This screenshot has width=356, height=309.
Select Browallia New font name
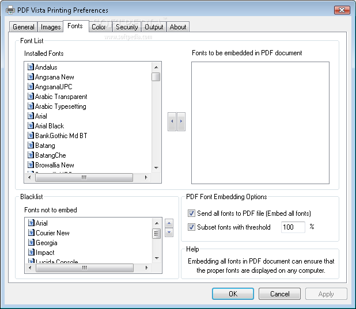pyautogui.click(x=55, y=165)
